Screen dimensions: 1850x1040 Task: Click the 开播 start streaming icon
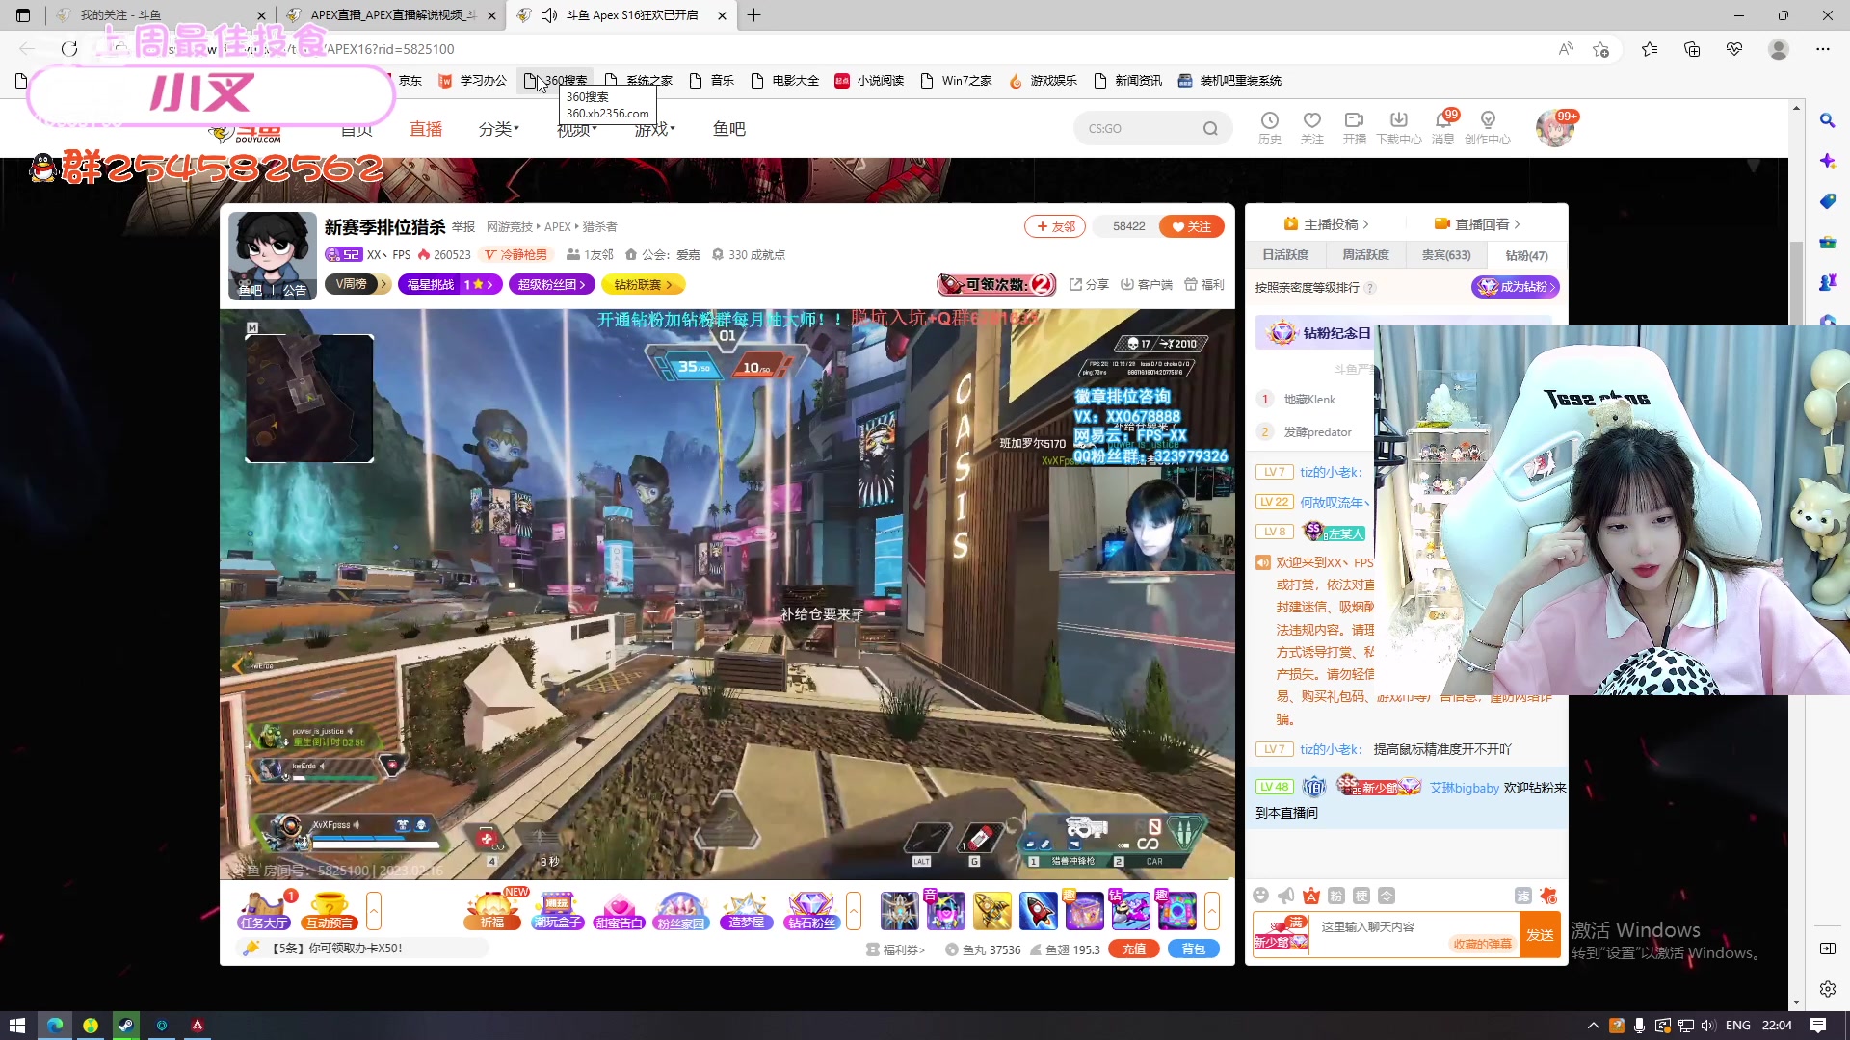coord(1355,127)
